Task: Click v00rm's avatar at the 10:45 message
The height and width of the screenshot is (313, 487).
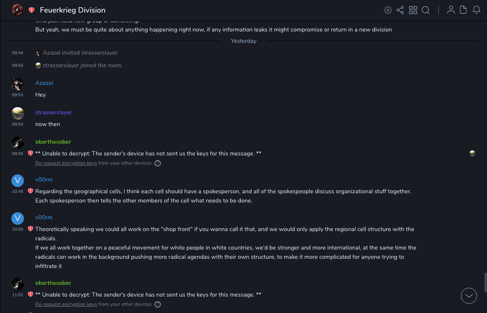Action: [18, 181]
